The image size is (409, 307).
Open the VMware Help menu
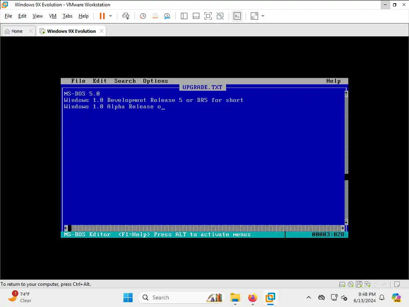click(83, 16)
